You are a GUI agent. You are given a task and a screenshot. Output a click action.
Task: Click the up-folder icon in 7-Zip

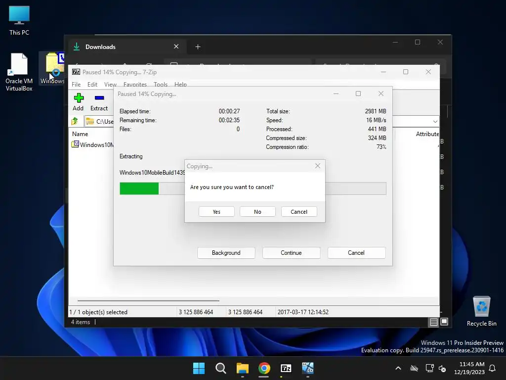[x=75, y=121]
